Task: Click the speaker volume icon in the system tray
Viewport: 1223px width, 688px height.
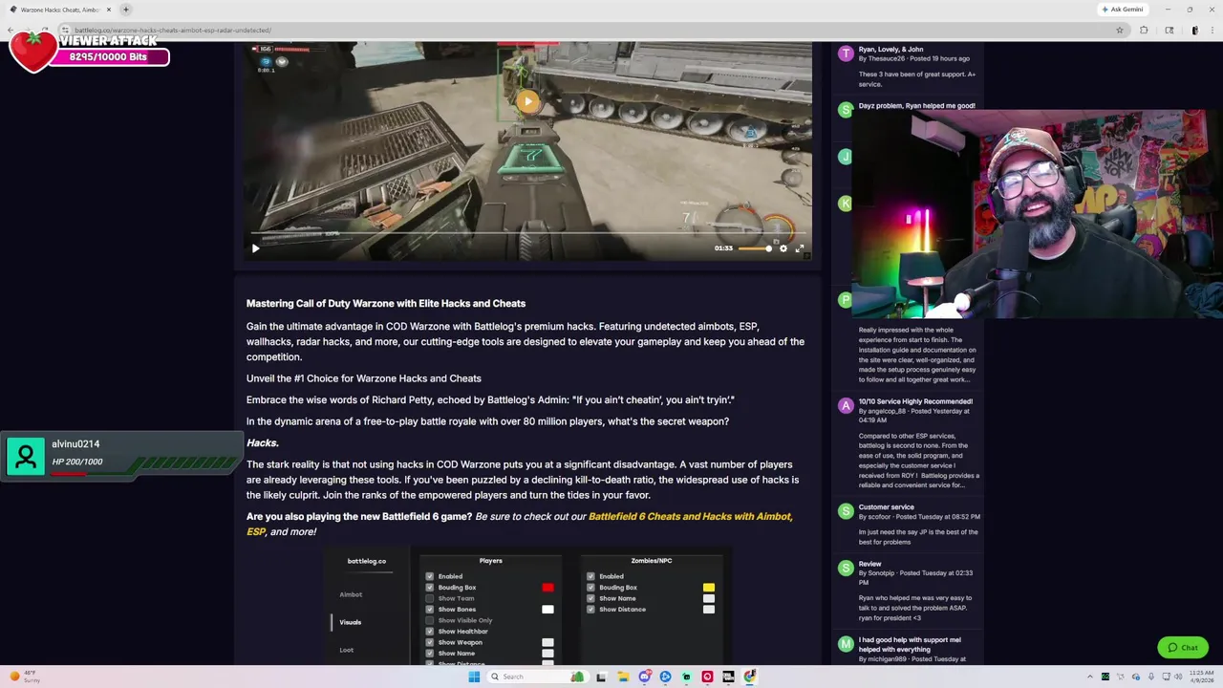Action: pos(1177,677)
